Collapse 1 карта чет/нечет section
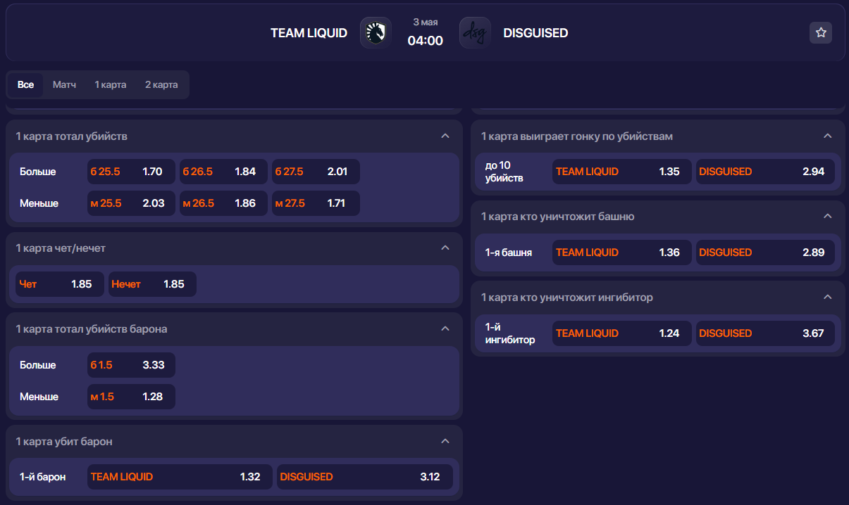Viewport: 849px width, 505px height. [445, 248]
